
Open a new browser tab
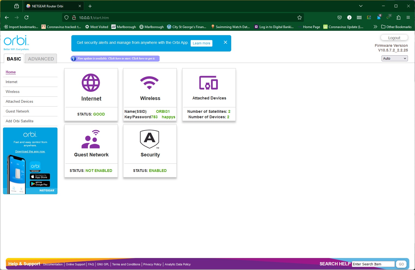tap(90, 6)
